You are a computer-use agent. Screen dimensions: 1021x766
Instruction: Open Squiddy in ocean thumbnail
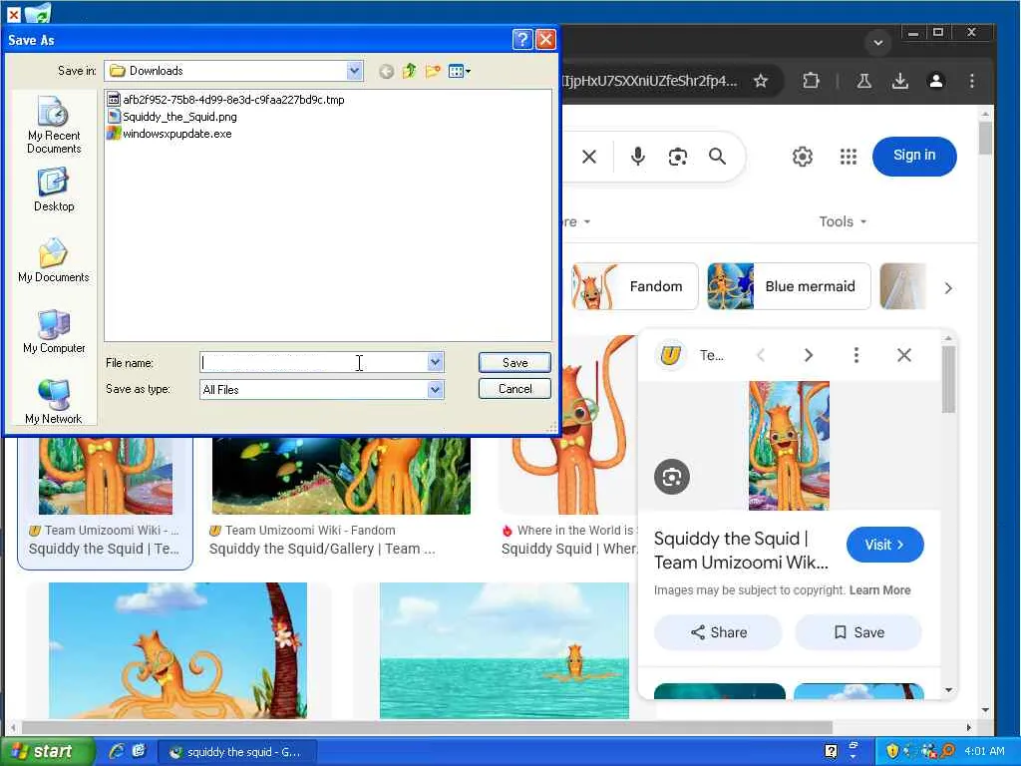pyautogui.click(x=504, y=650)
